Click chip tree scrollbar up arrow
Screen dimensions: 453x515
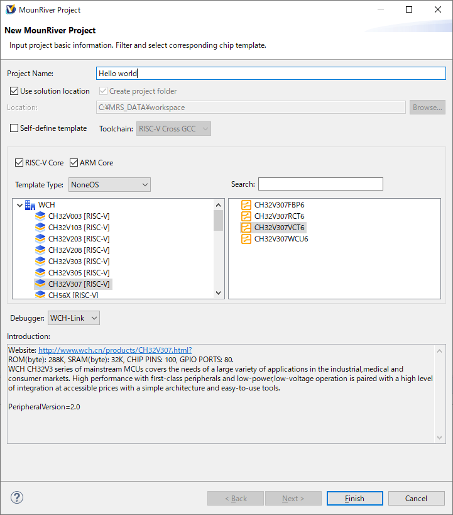click(x=218, y=205)
